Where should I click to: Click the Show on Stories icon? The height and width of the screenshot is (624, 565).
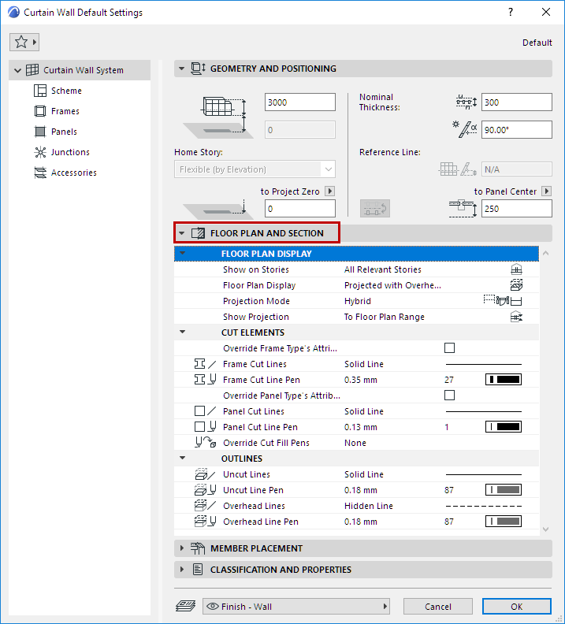coord(516,269)
